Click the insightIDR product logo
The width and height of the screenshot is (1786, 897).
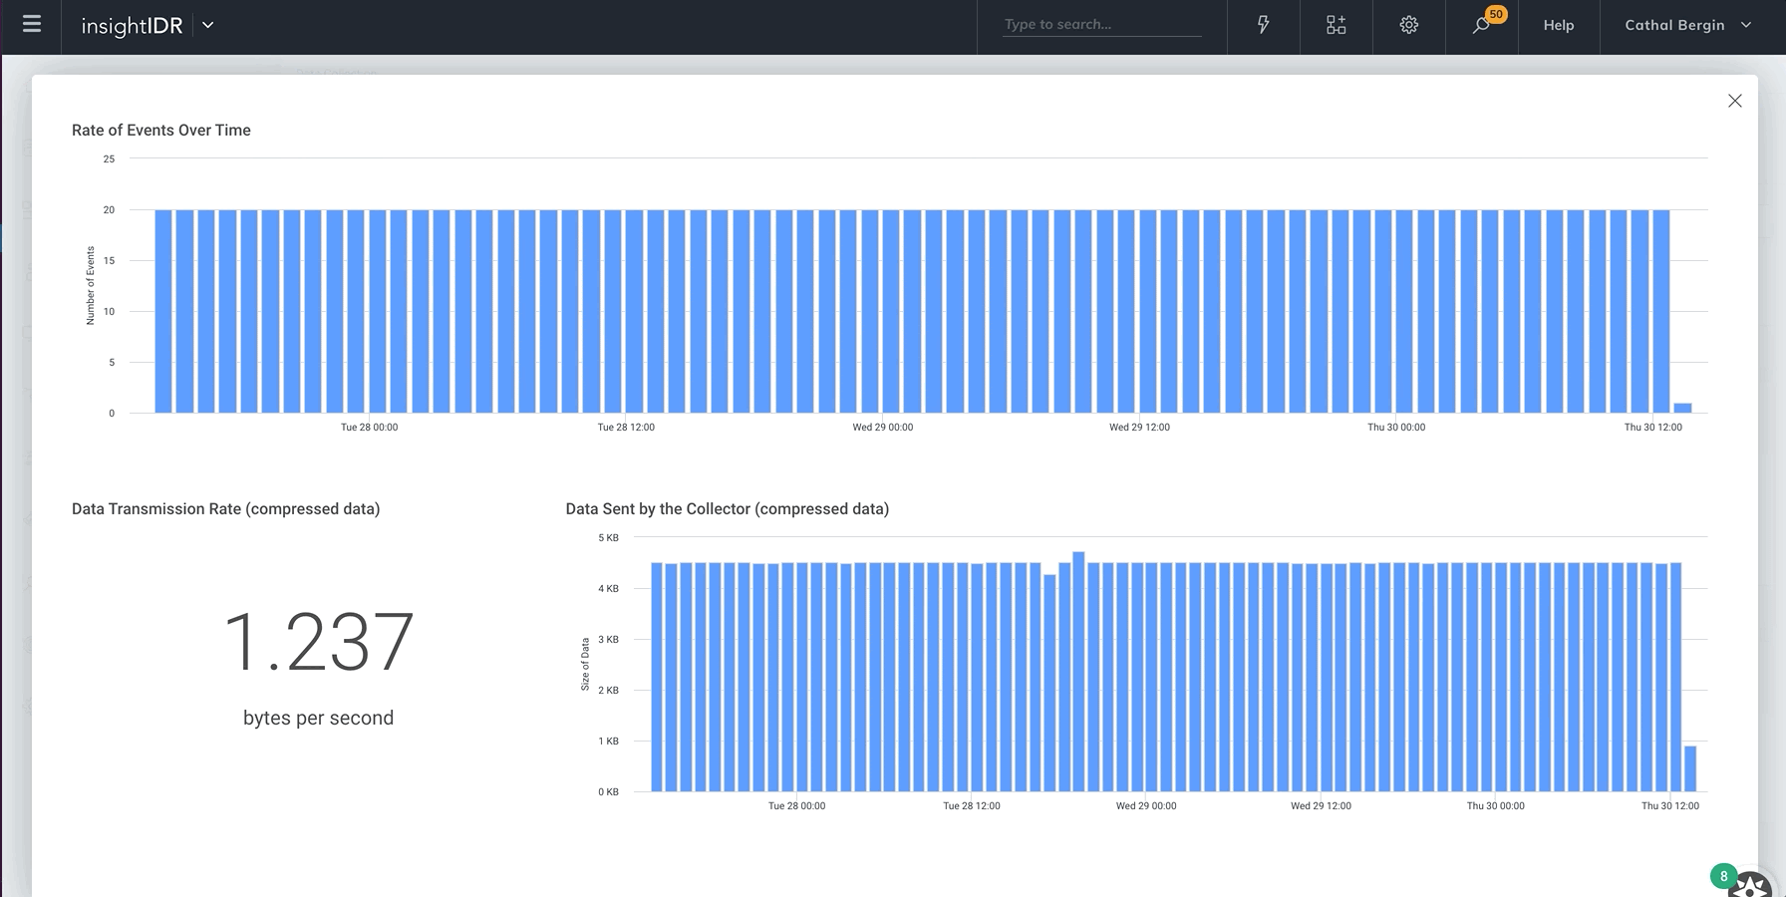132,26
